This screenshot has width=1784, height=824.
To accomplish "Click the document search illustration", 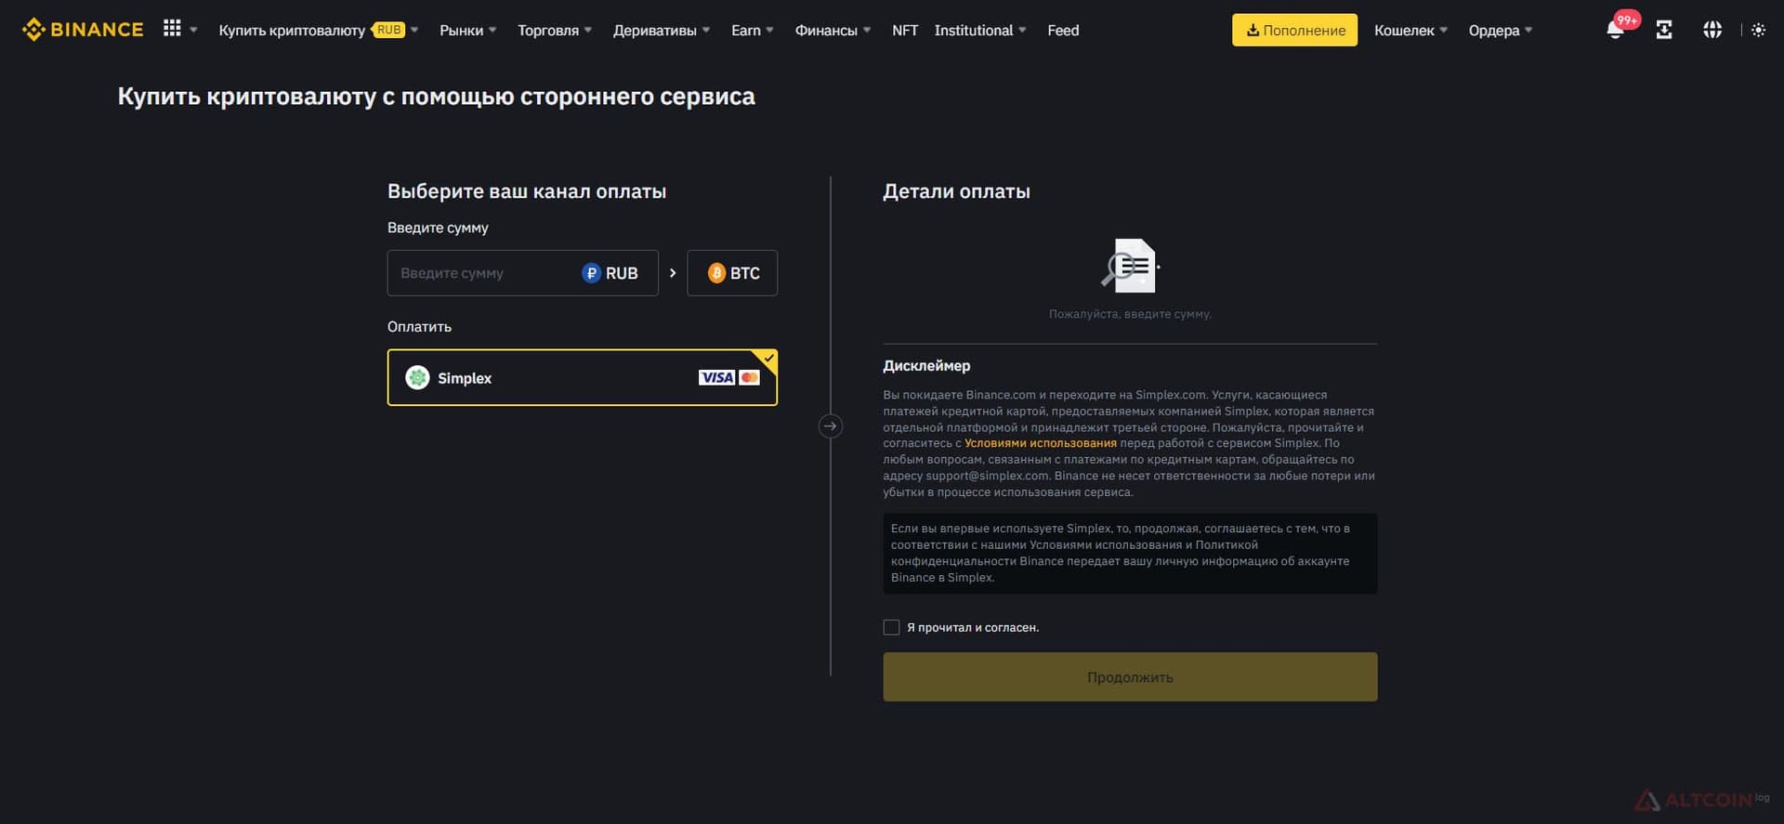I will point(1130,266).
